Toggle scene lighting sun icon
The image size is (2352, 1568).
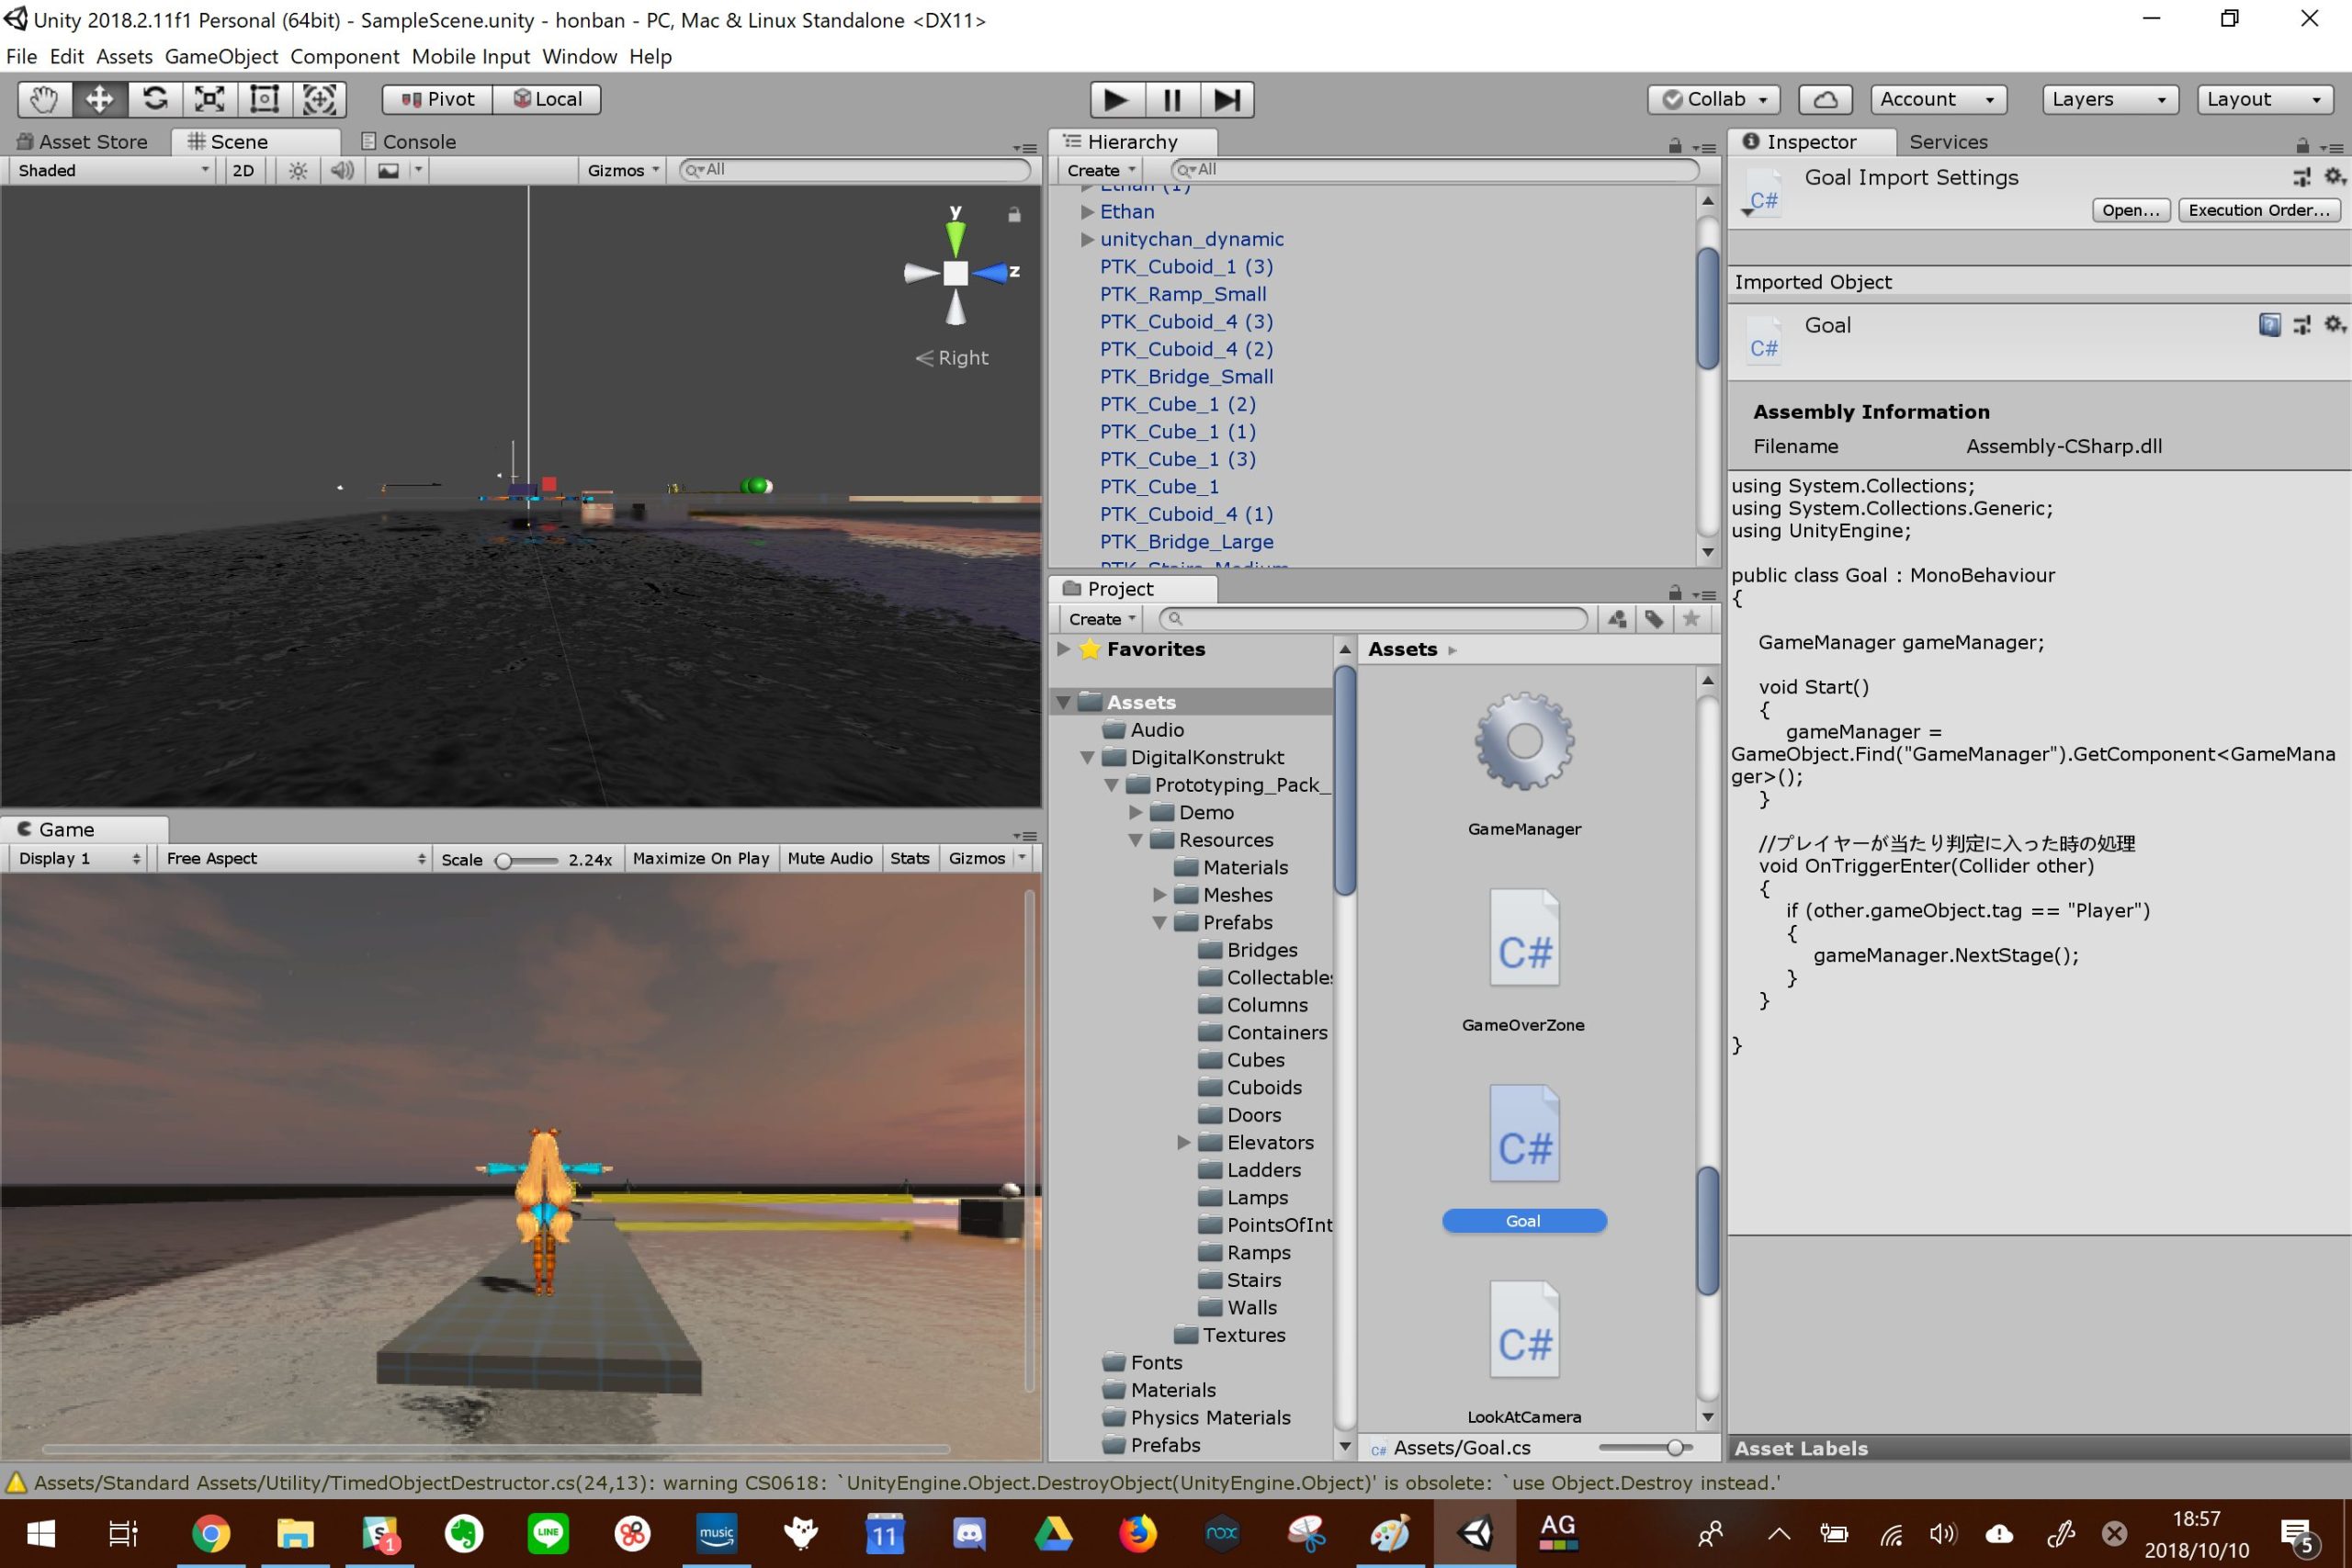click(298, 170)
